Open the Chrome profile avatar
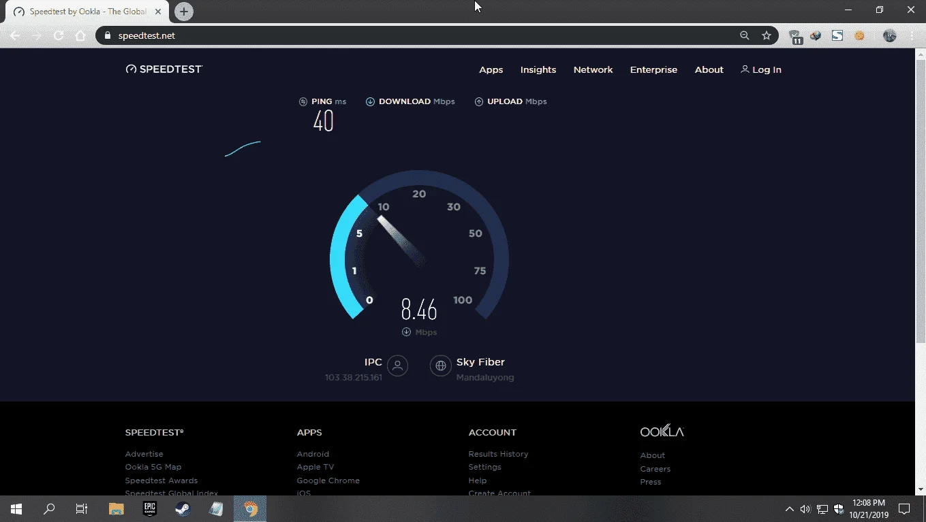926x522 pixels. pyautogui.click(x=889, y=35)
